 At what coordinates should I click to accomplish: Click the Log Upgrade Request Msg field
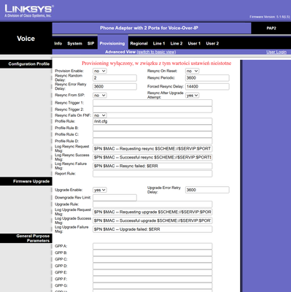pos(152,212)
